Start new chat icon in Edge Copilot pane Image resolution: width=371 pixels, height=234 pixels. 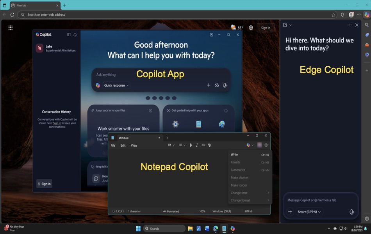(285, 25)
